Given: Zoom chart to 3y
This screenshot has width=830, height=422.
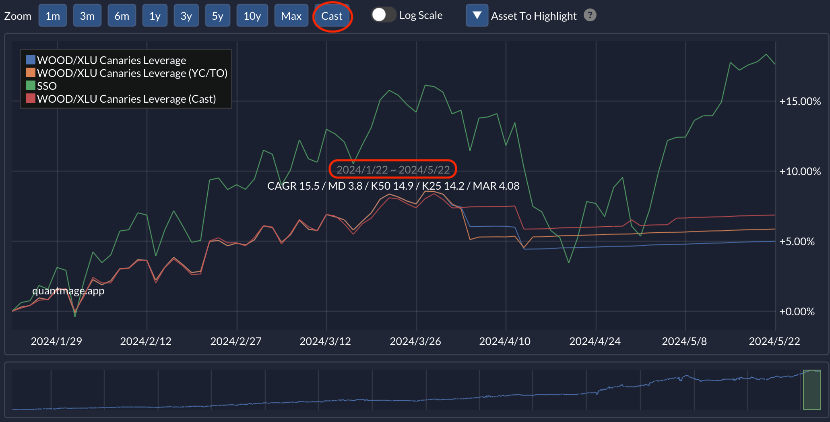Looking at the screenshot, I should pyautogui.click(x=186, y=16).
